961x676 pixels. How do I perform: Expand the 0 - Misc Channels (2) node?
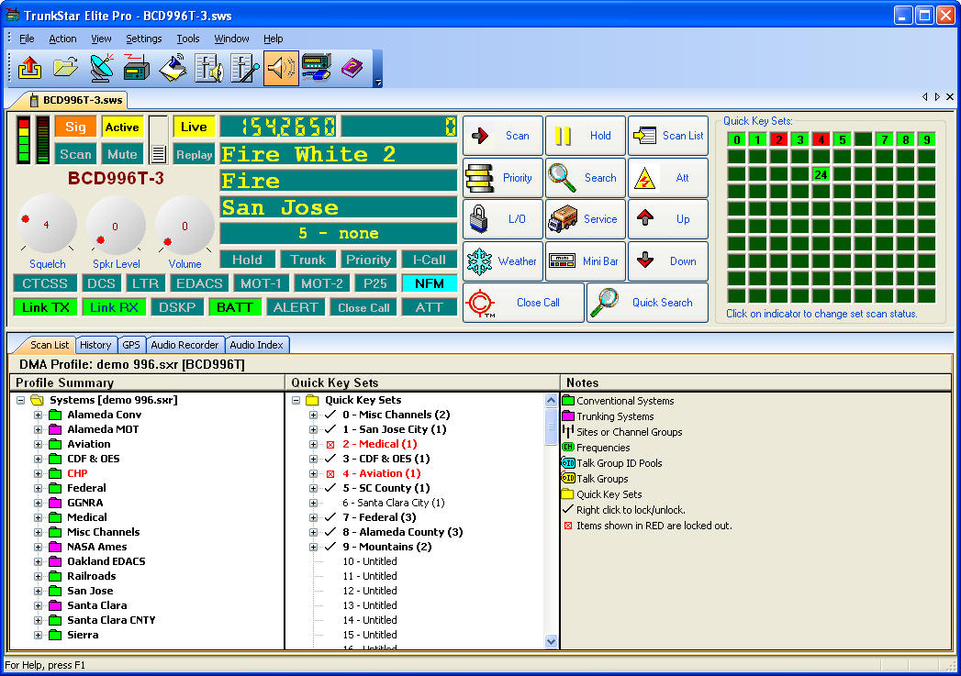313,415
